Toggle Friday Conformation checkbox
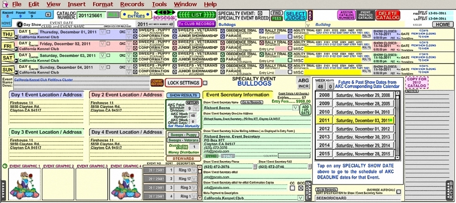 tap(135, 48)
